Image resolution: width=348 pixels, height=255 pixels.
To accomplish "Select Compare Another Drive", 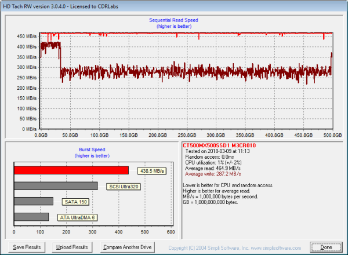I will (126, 247).
